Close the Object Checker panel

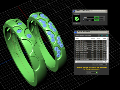(106, 11)
